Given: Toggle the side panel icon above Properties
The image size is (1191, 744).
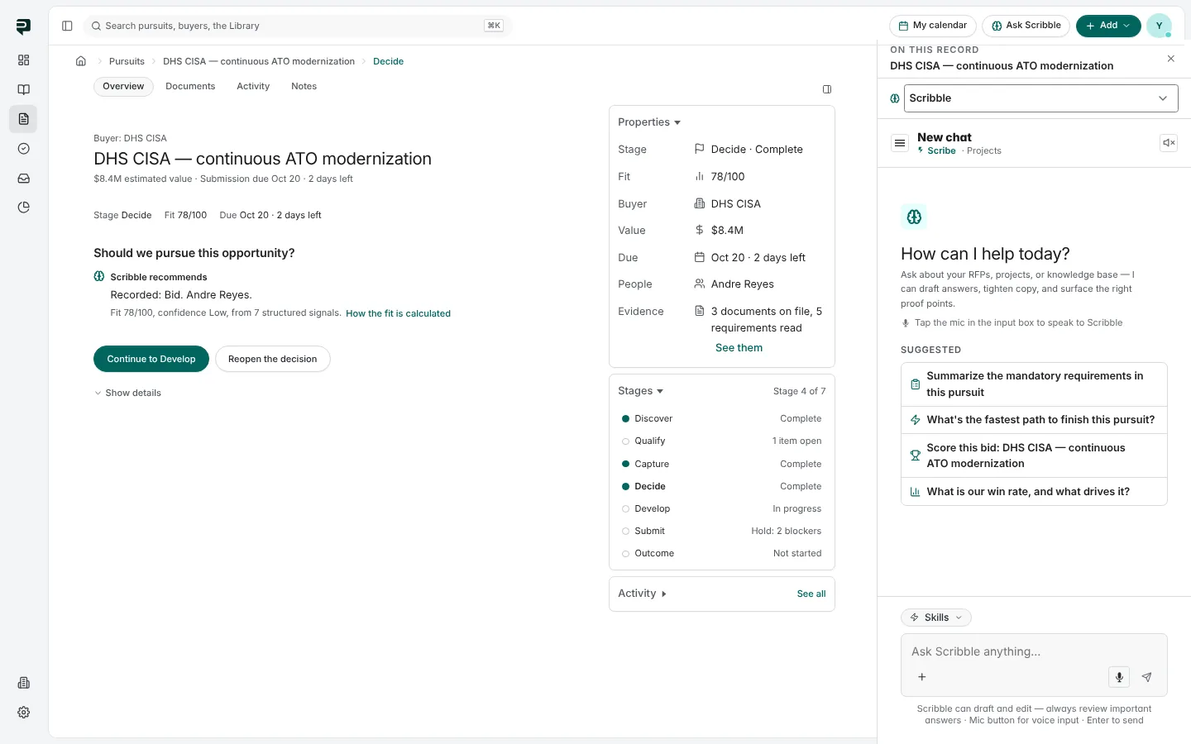Looking at the screenshot, I should click(827, 89).
